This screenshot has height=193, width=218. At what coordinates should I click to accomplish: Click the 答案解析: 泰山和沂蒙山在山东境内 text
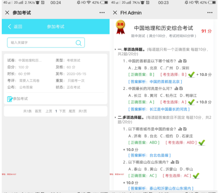[161, 188]
